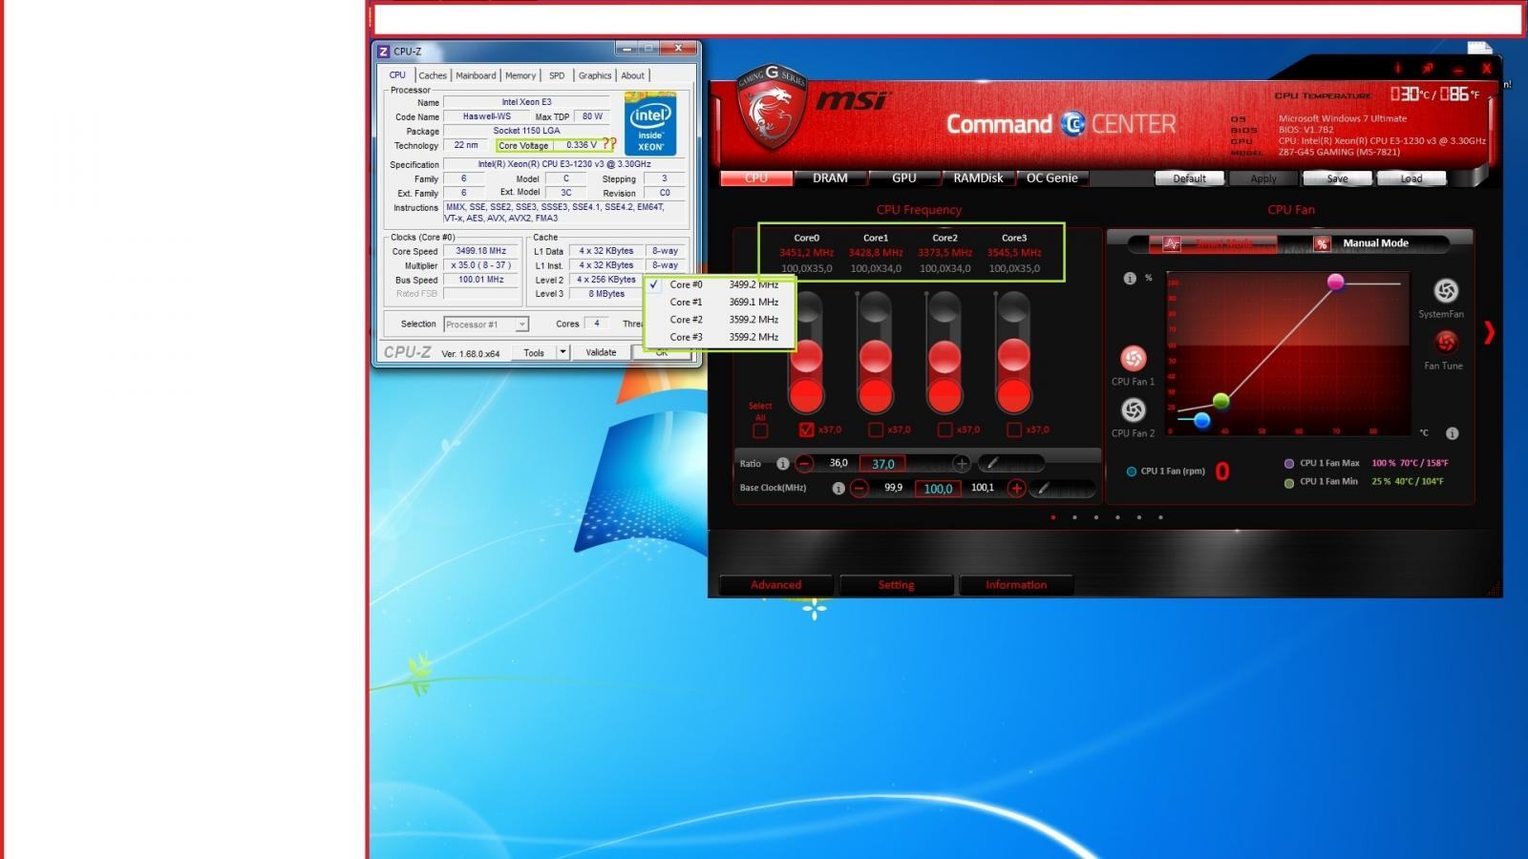Close the Command Center with red X

tap(1486, 69)
